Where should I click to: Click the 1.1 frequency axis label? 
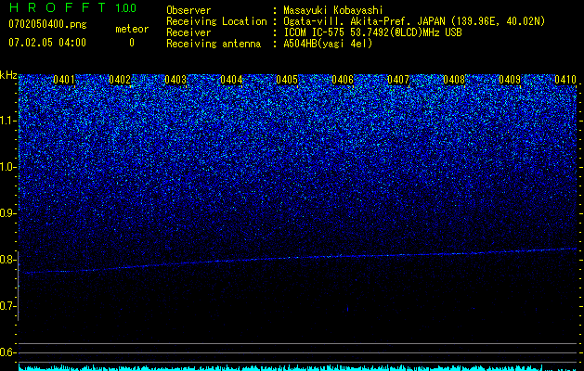[x=7, y=121]
